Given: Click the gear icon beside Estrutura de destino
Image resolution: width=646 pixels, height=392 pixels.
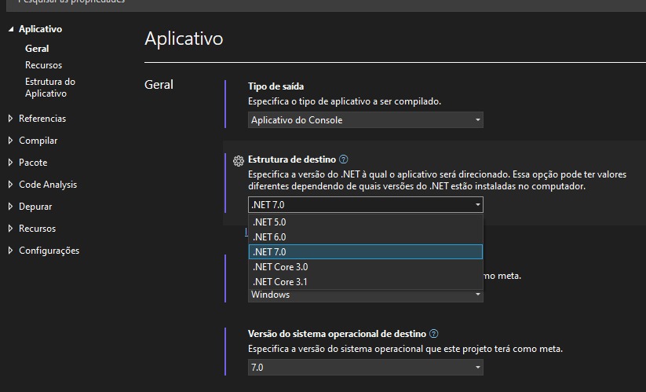Looking at the screenshot, I should click(x=239, y=161).
